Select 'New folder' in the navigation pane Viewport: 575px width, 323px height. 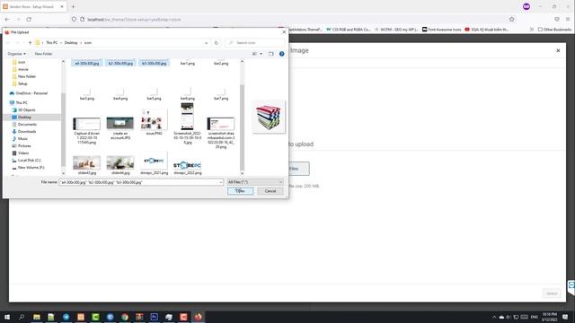point(26,76)
